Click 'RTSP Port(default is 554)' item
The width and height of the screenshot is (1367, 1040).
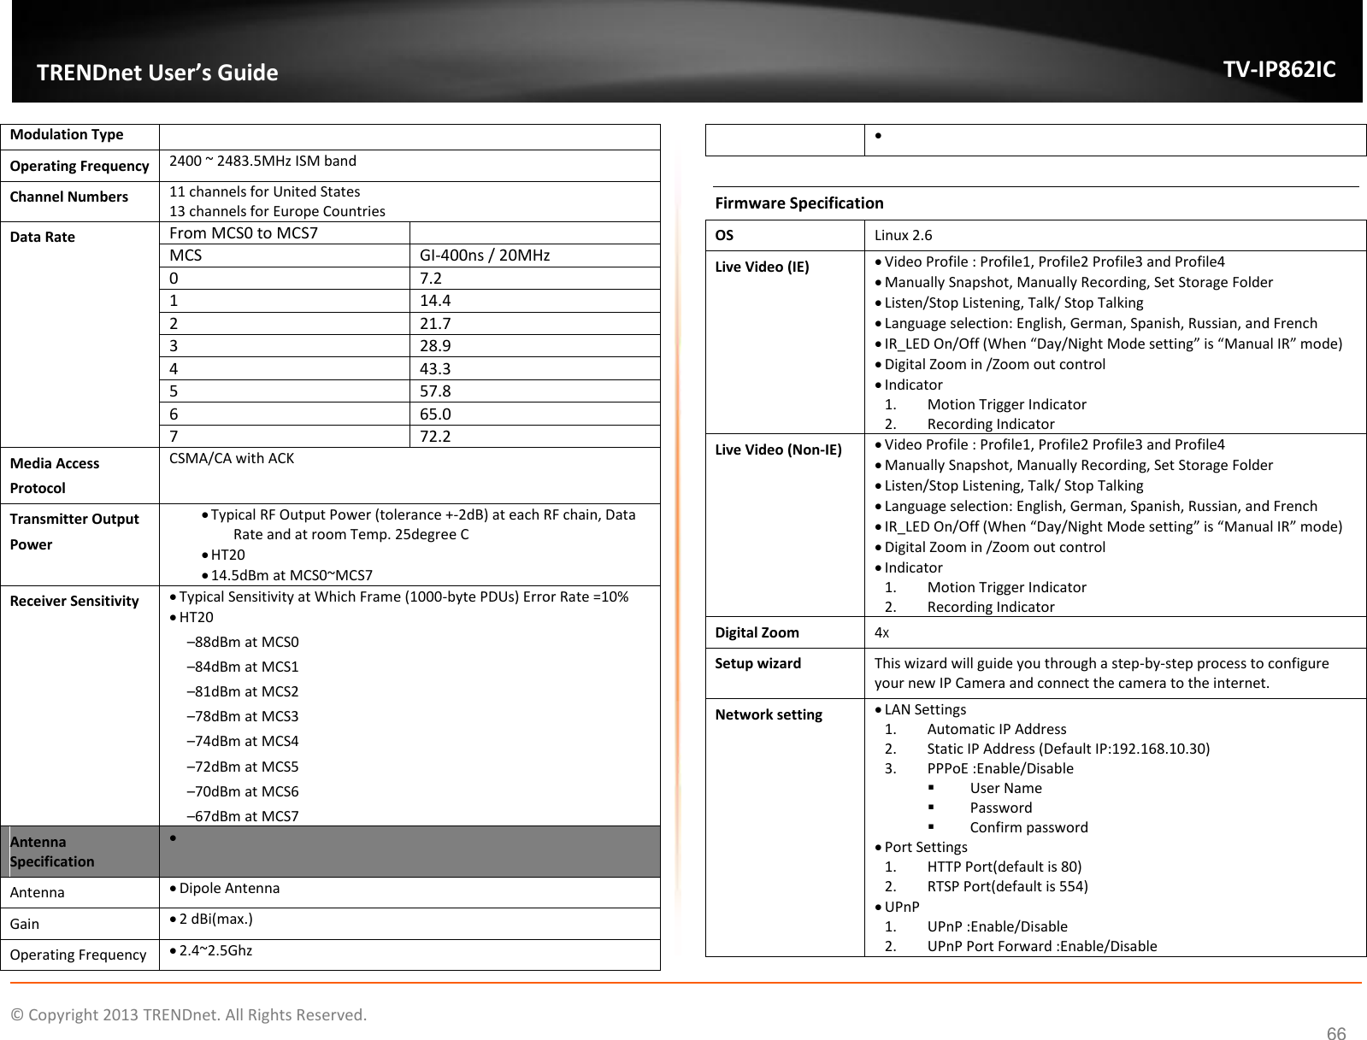tap(1008, 886)
